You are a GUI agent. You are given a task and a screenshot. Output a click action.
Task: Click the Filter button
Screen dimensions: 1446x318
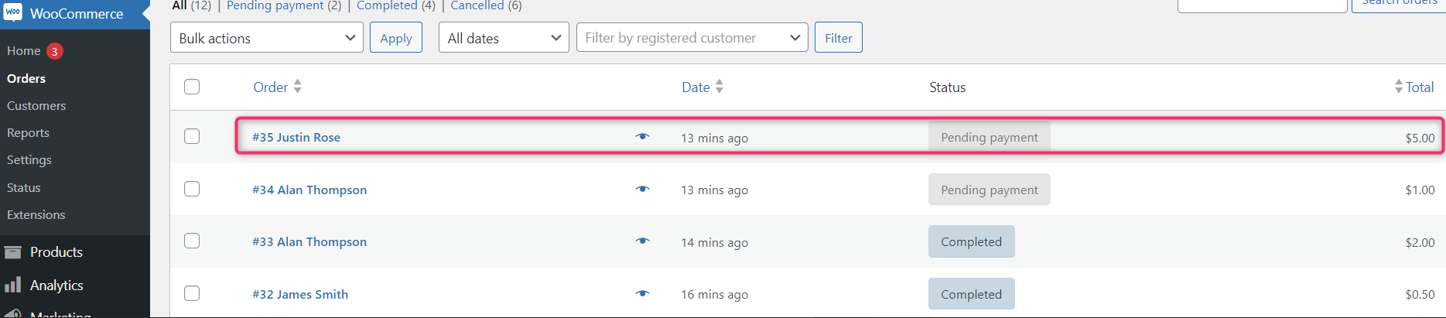point(839,37)
